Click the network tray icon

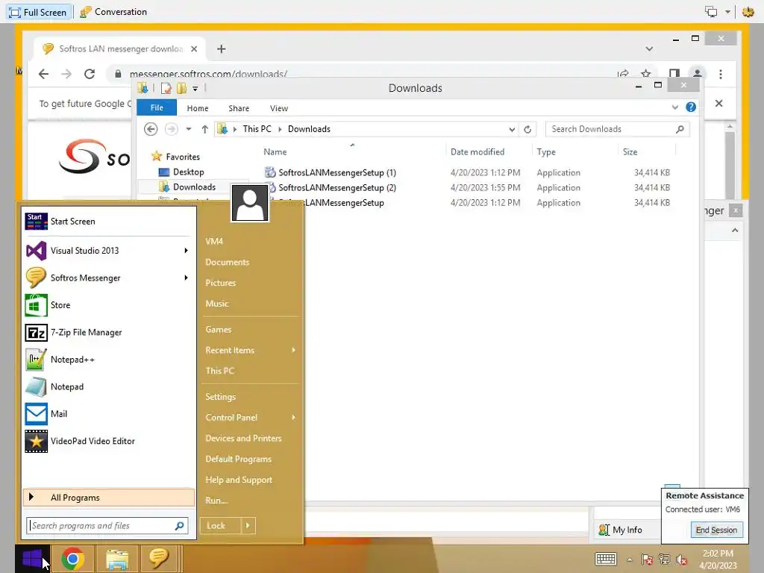664,560
